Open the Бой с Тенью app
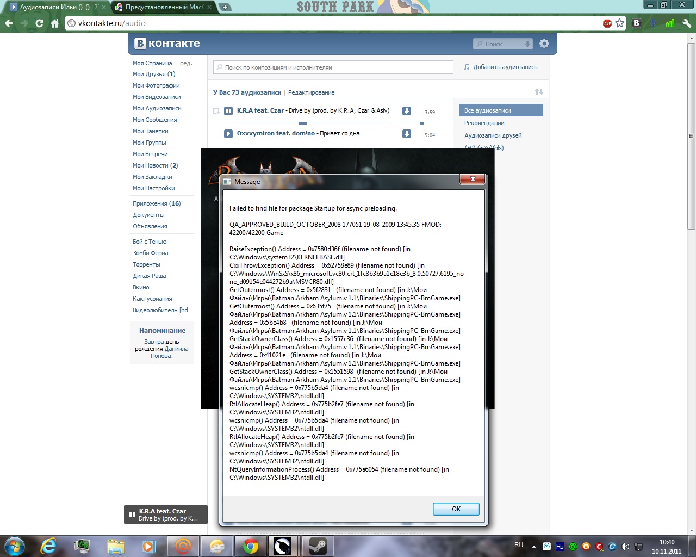 coord(150,242)
